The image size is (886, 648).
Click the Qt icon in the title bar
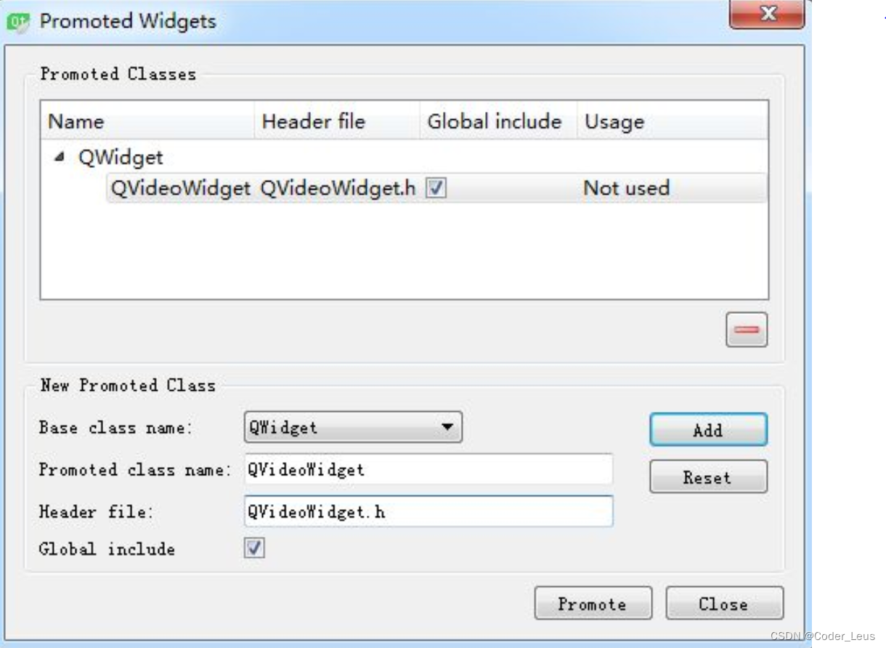(x=18, y=23)
